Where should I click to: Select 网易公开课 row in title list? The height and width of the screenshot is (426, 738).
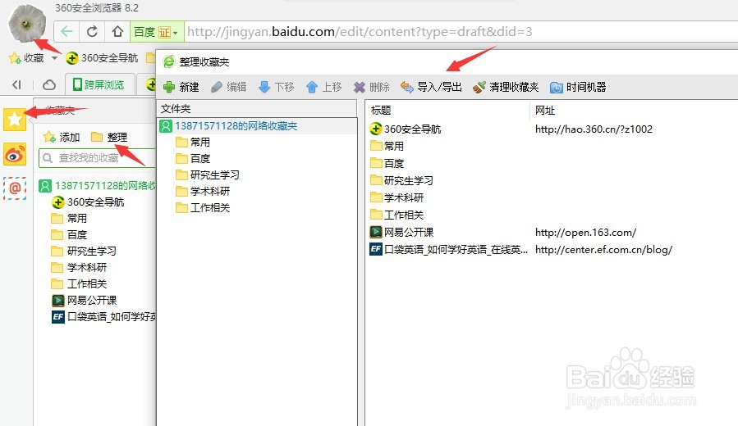(x=401, y=232)
